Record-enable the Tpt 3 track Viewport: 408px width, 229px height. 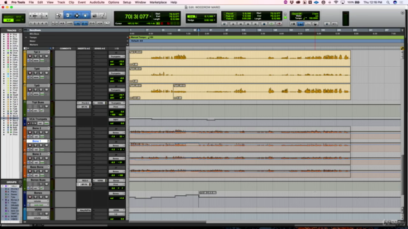[30, 57]
